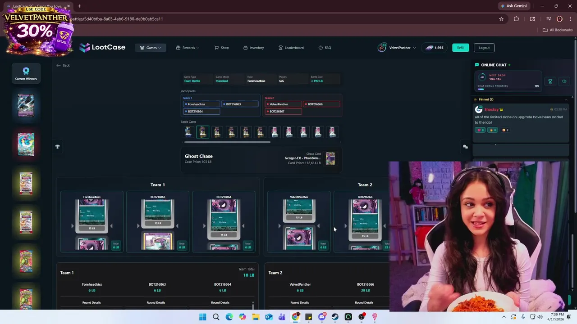This screenshot has width=577, height=324.
Task: Click the browser address bar
Action: (x=279, y=19)
